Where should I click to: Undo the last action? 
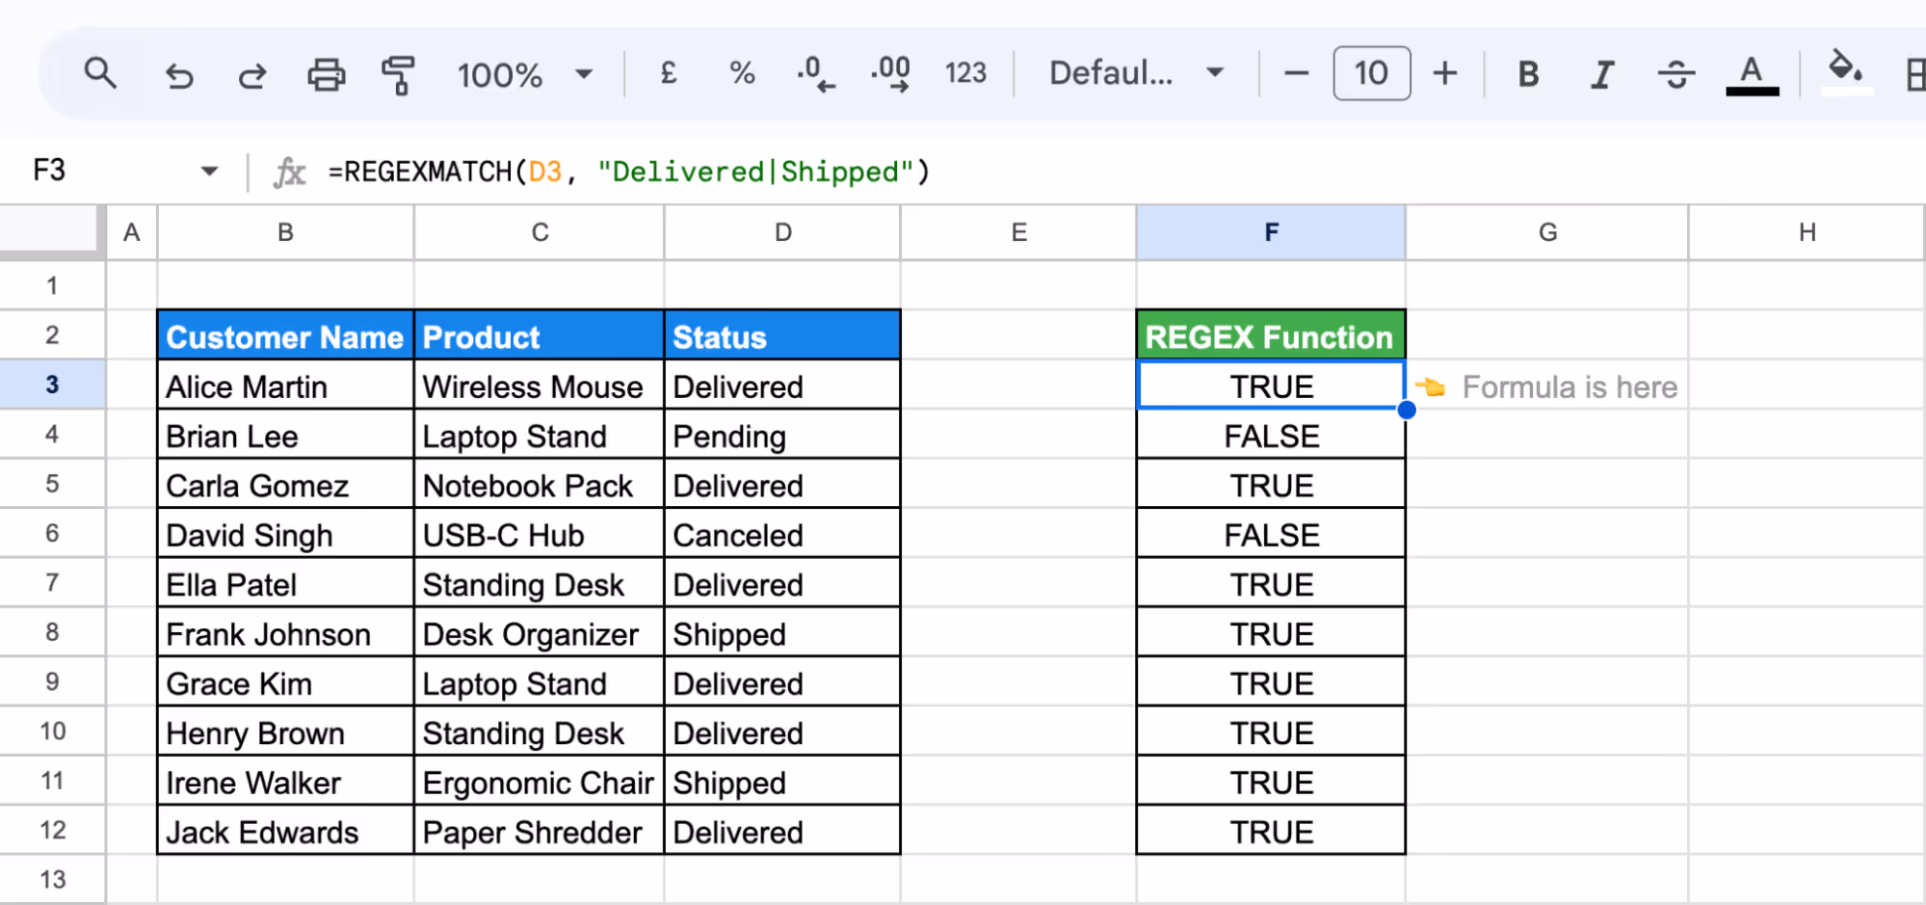[179, 74]
